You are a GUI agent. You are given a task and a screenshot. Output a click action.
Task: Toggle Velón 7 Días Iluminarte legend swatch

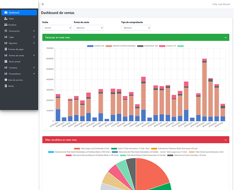click(114, 149)
